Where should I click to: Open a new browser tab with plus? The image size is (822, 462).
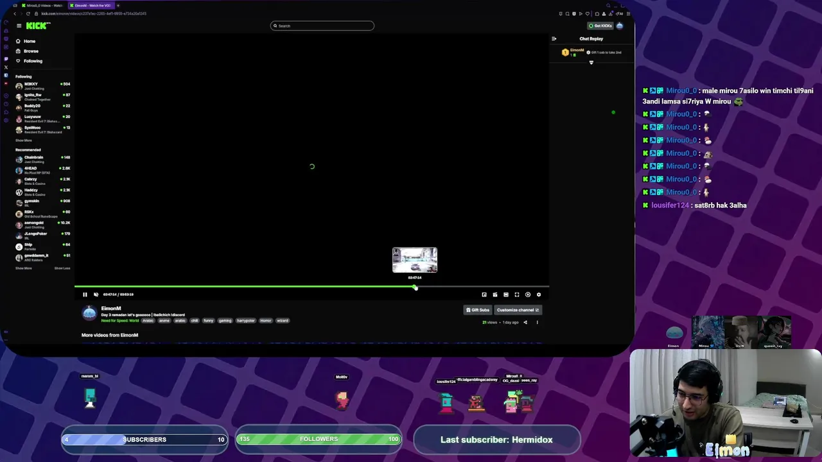click(x=118, y=5)
